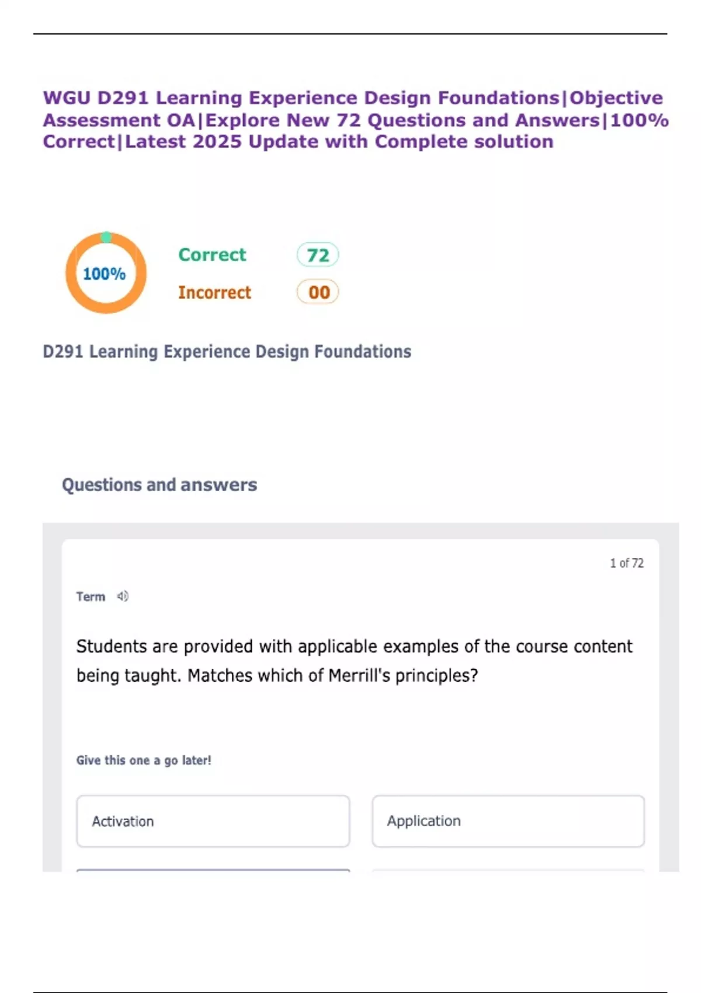Choose the Application answer option
The image size is (701, 993).
(508, 821)
